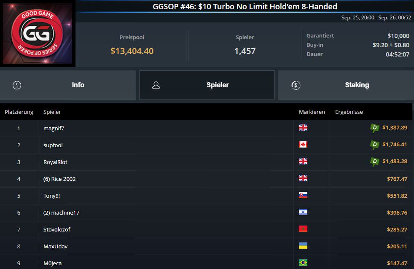The height and width of the screenshot is (269, 414).
Task: Click the buy-in value $9.20 + $0.80
Action: (x=391, y=45)
